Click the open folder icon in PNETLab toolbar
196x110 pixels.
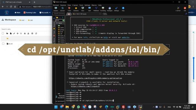click(7, 33)
